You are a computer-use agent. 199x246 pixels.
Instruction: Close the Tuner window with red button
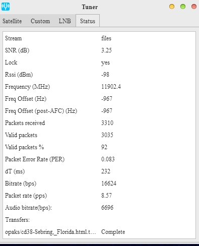[x=194, y=7]
